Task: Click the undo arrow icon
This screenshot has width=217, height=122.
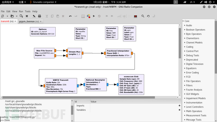Action: 70,16
